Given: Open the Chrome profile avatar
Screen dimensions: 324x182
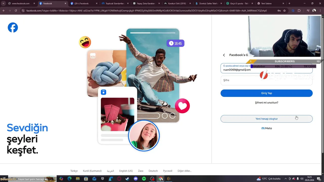Looking at the screenshot, I should tap(314, 11).
